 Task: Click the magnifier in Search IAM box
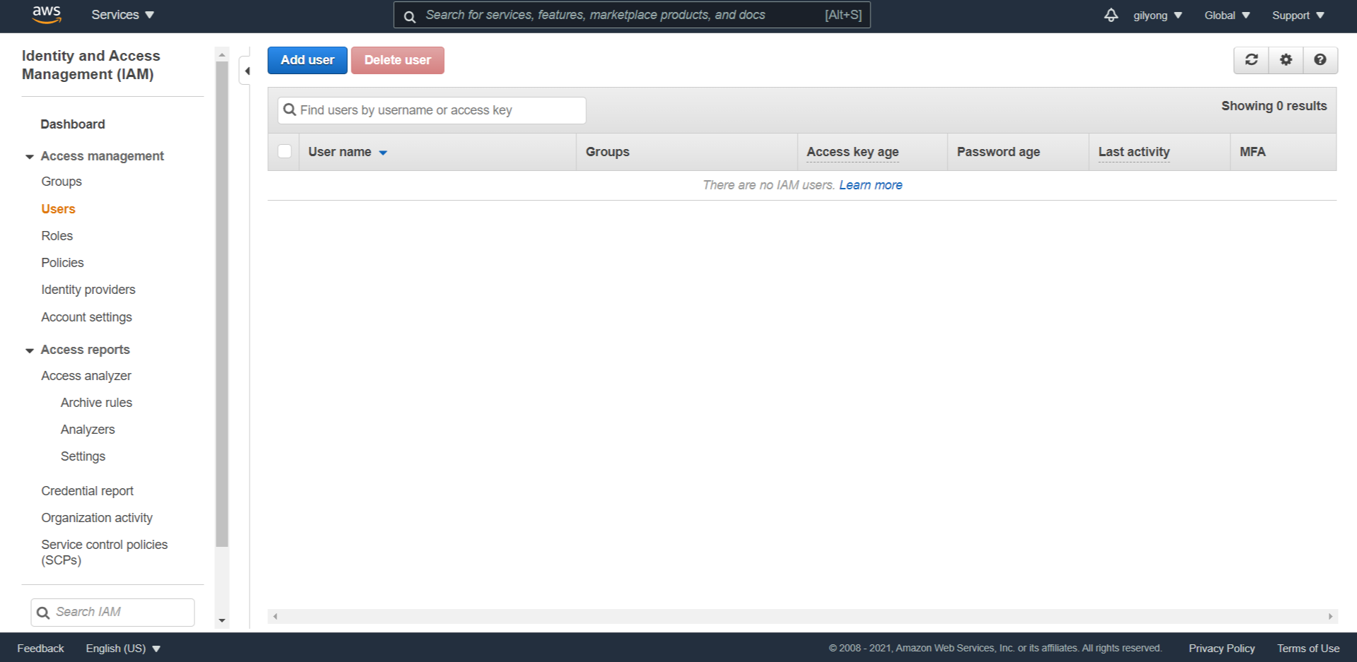(43, 613)
